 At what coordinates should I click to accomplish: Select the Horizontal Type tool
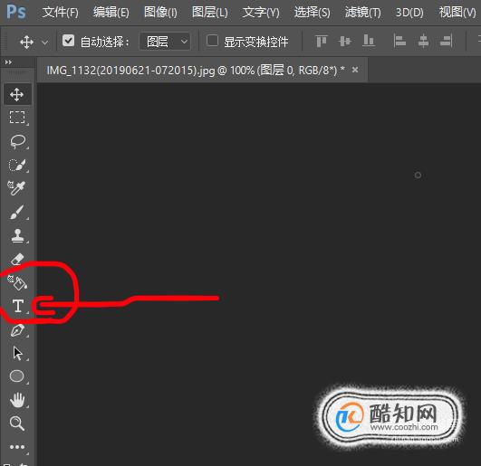(x=18, y=306)
